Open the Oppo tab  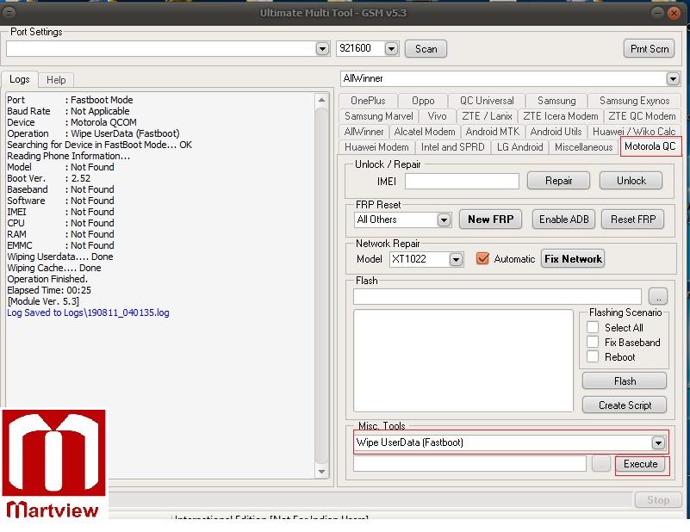tap(423, 101)
